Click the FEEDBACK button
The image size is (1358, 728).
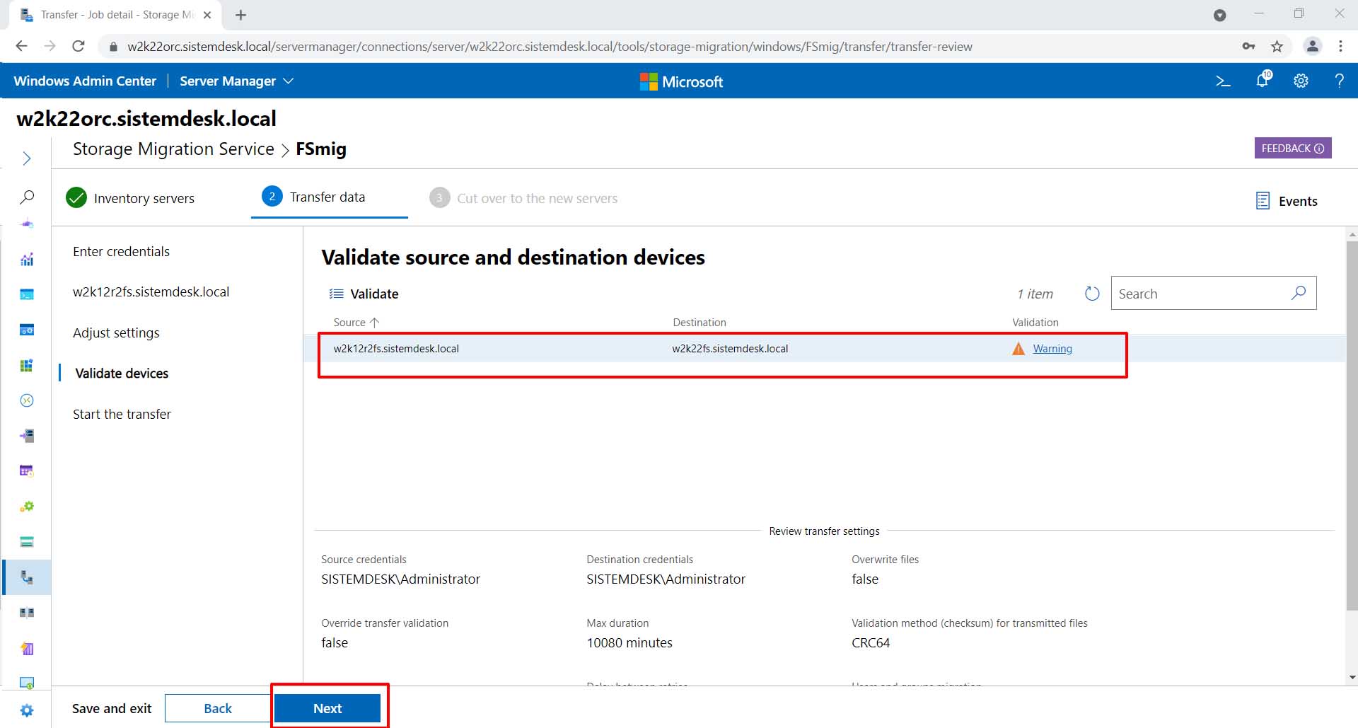(1293, 148)
